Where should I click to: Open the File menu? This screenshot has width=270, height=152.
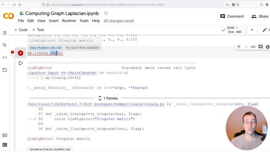click(21, 21)
